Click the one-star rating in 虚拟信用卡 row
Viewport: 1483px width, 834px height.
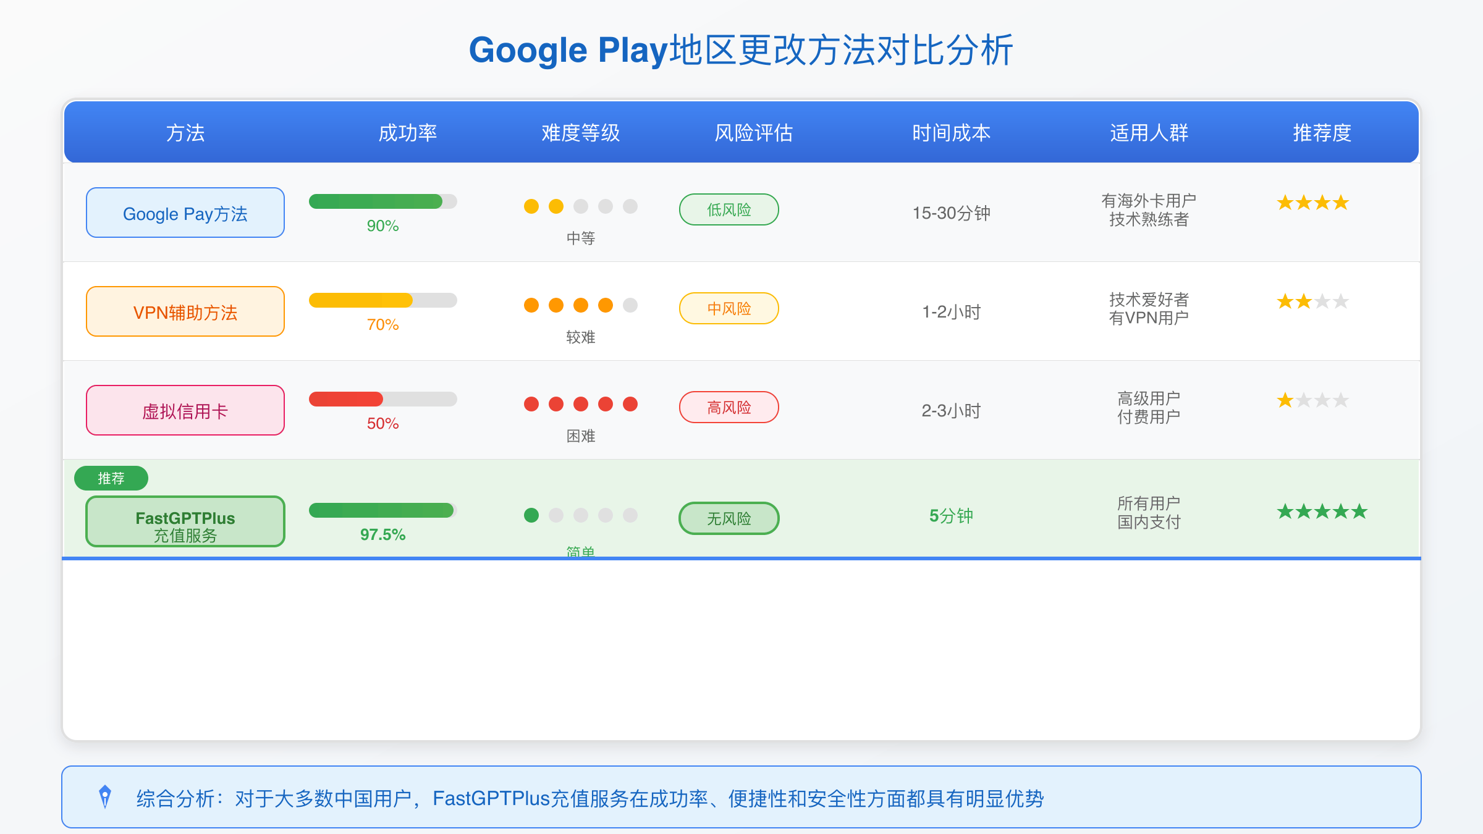(1313, 400)
